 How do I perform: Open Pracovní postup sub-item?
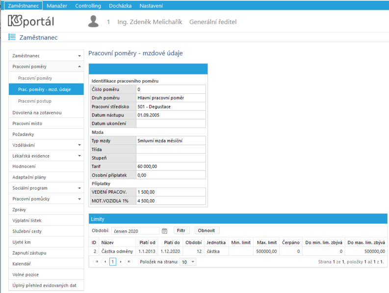pos(47,101)
